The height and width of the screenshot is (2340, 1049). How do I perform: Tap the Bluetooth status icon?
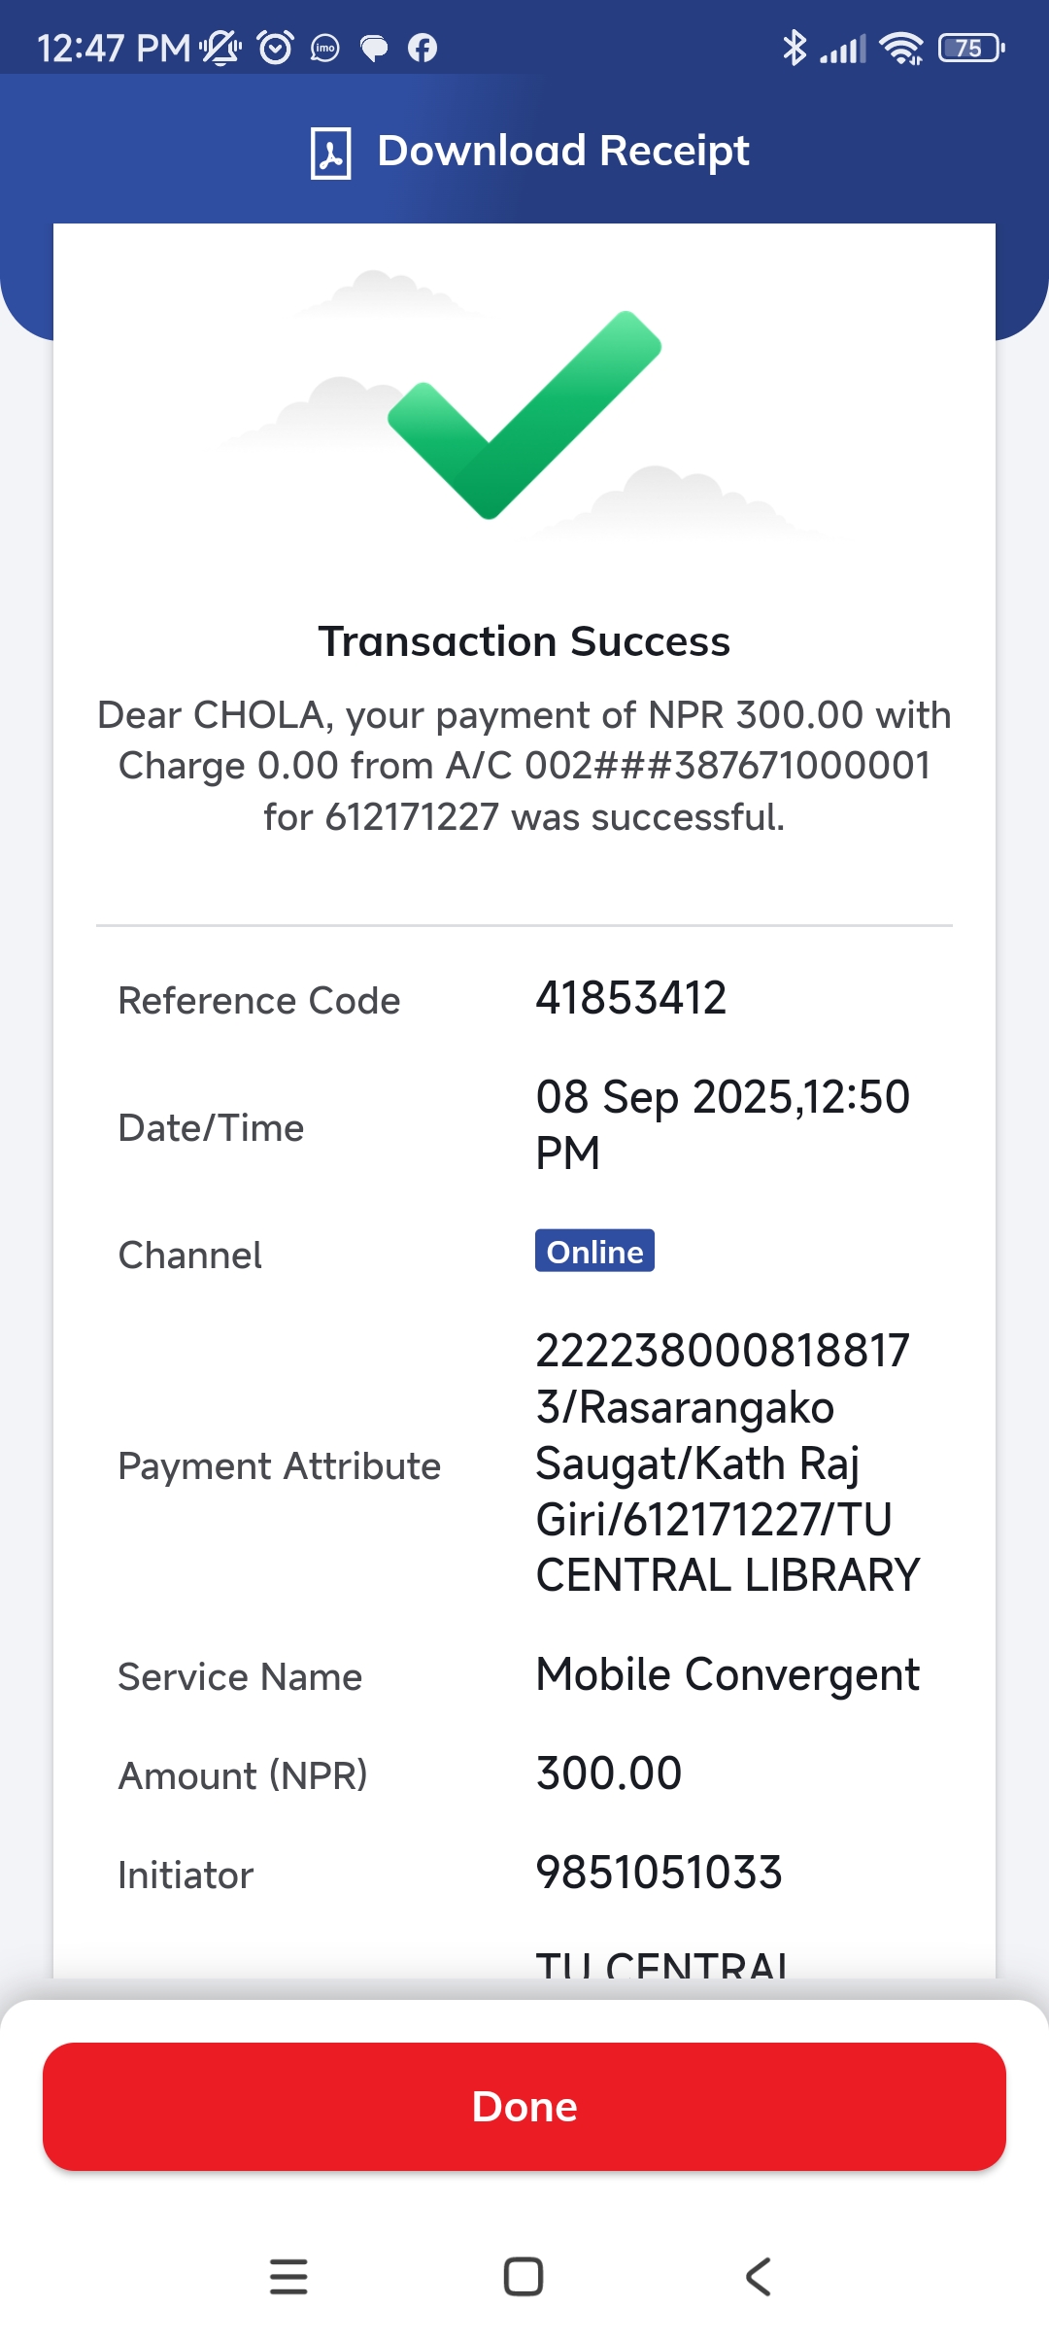click(x=795, y=48)
